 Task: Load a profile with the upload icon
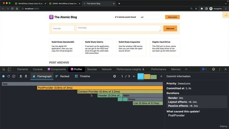click(21, 76)
